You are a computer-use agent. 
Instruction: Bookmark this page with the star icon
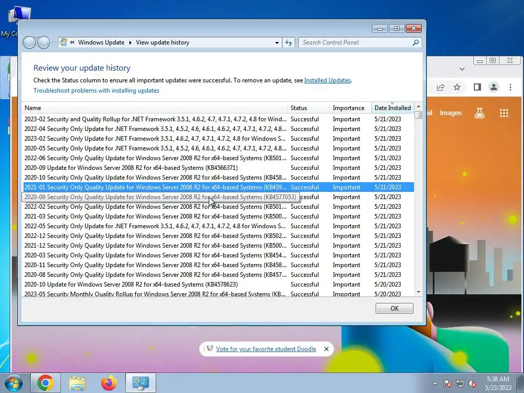457,87
